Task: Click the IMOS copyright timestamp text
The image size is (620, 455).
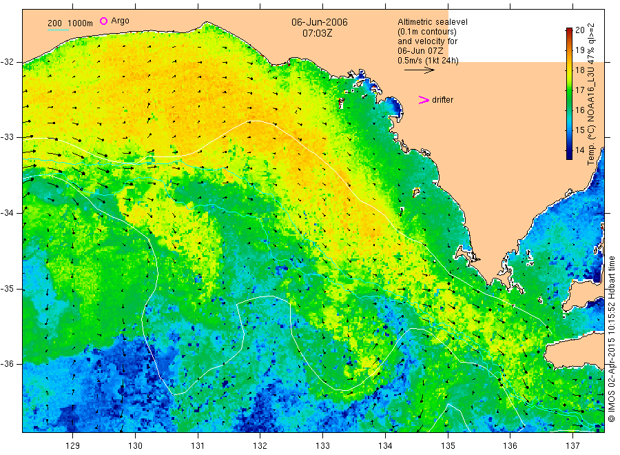Action: click(x=612, y=339)
